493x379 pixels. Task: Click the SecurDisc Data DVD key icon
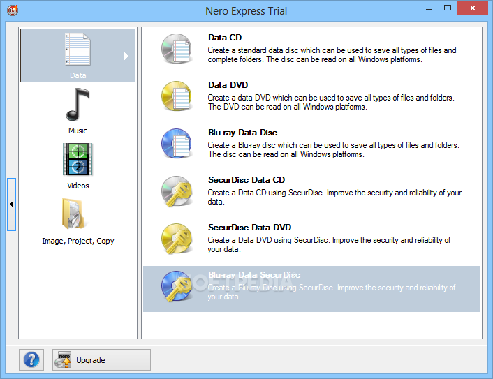click(177, 239)
